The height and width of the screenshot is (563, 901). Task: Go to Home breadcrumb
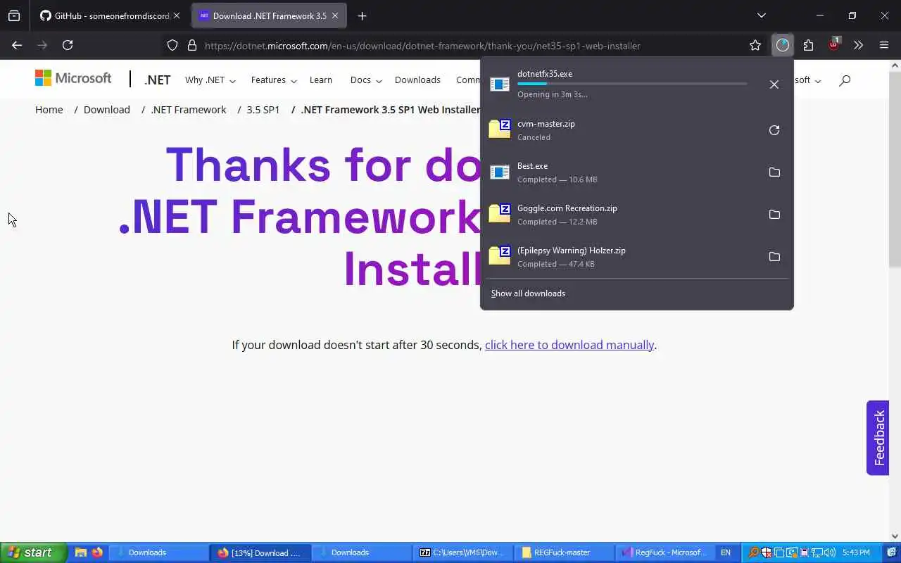coord(49,110)
